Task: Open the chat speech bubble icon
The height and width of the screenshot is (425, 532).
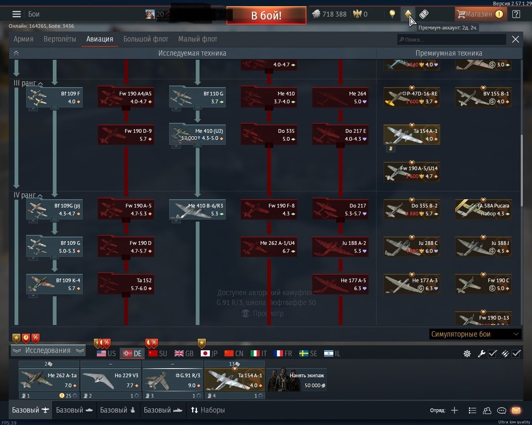Action: coord(502,410)
